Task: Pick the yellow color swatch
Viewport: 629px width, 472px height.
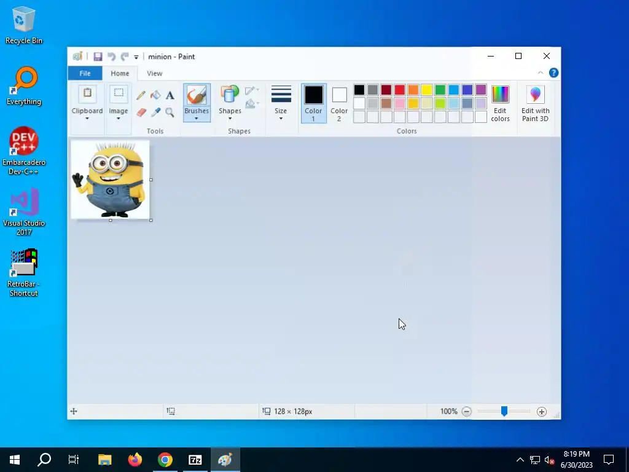Action: point(427,90)
